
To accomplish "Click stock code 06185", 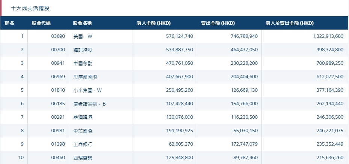I will (57, 104).
